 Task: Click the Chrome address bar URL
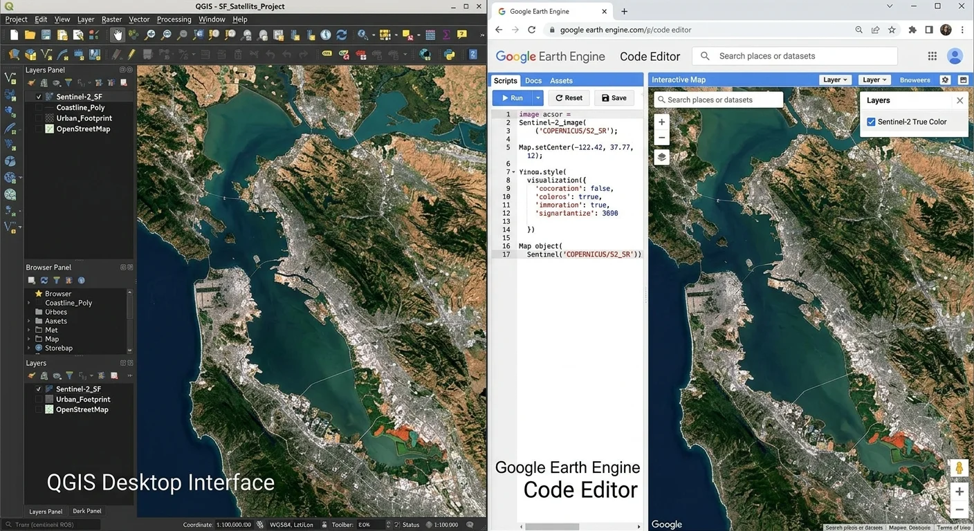[x=625, y=30]
